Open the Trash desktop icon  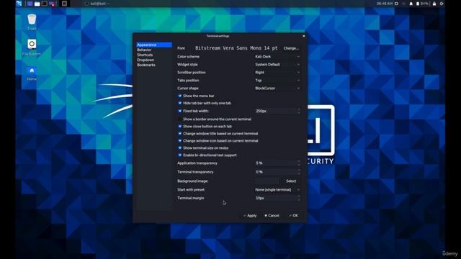(x=32, y=22)
